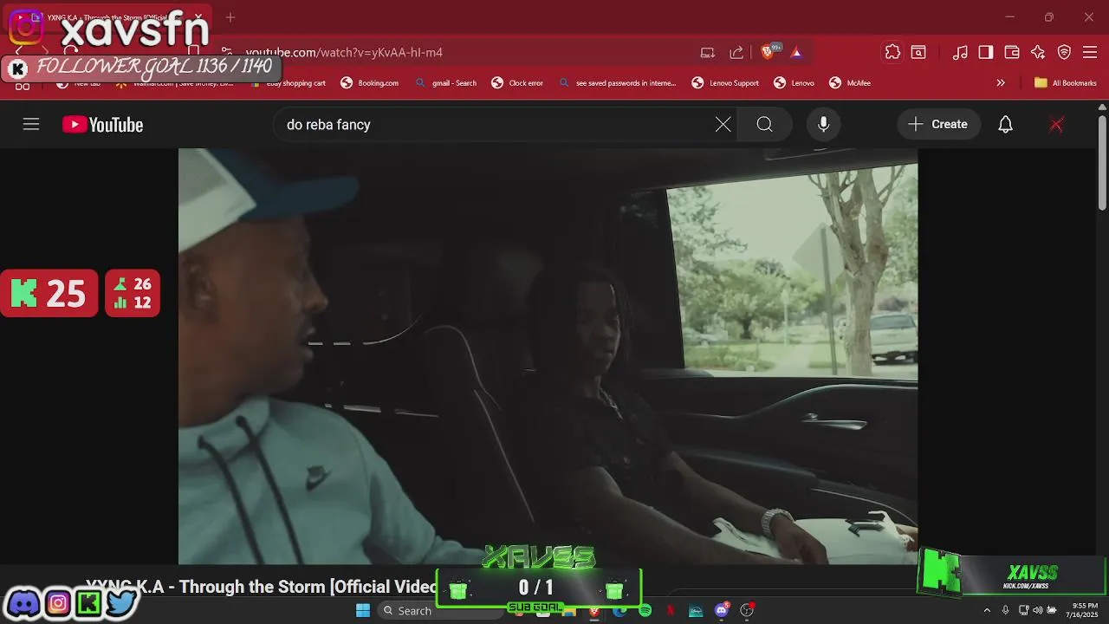1109x624 pixels.
Task: Open 'gmail - Search' bookmark
Action: [445, 83]
